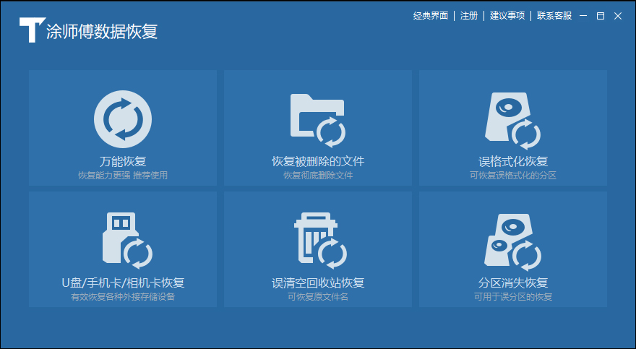The height and width of the screenshot is (349, 636).
Task: Click the 误清空回收站恢复 title text
Action: [x=318, y=283]
